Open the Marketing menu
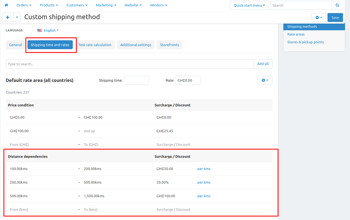The height and width of the screenshot is (220, 350). [x=106, y=5]
